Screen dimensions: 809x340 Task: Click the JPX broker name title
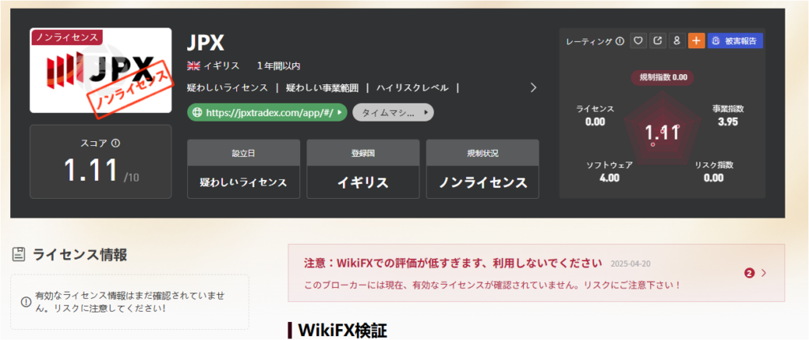click(205, 43)
